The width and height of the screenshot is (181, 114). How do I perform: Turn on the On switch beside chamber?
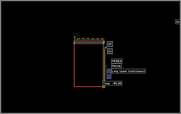coord(110,51)
